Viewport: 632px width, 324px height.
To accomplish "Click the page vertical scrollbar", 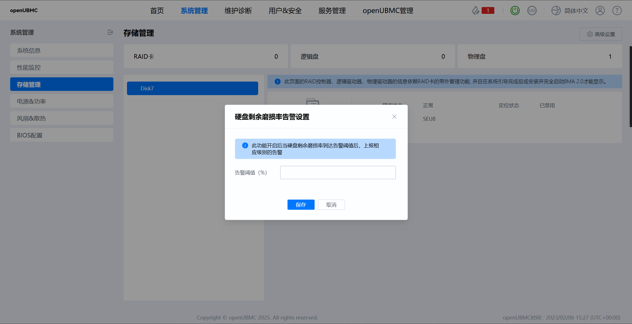I will coord(631,86).
